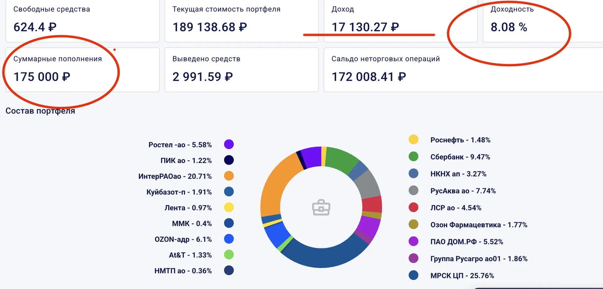Click the magenta Группа Русагро legend dot
603x289 pixels.
[x=414, y=258]
